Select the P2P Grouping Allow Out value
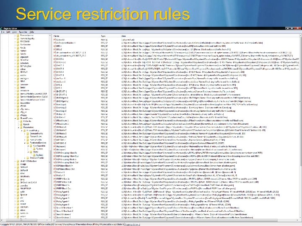Viewport: 302px width, 226px height. tap(68, 156)
